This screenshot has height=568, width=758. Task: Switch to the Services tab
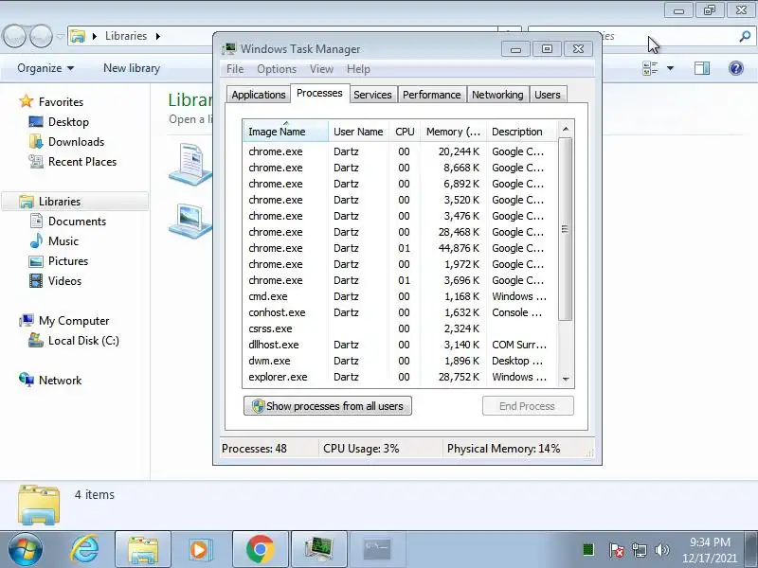(x=372, y=95)
